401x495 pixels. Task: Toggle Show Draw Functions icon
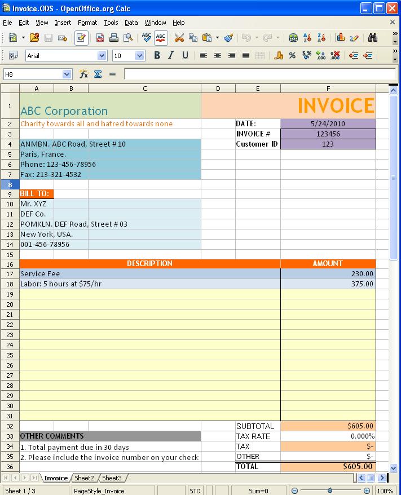(x=354, y=38)
